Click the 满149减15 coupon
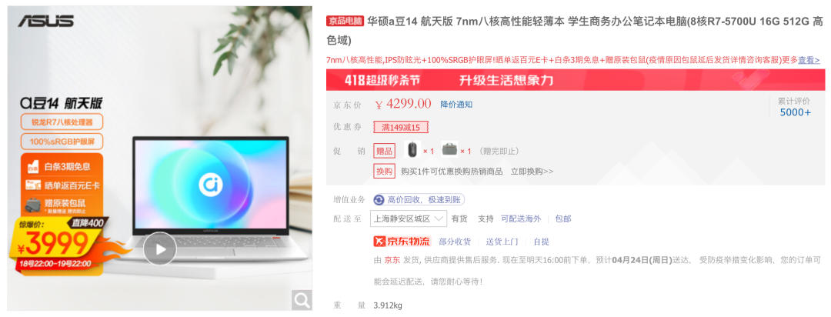The height and width of the screenshot is (317, 831). tap(401, 127)
